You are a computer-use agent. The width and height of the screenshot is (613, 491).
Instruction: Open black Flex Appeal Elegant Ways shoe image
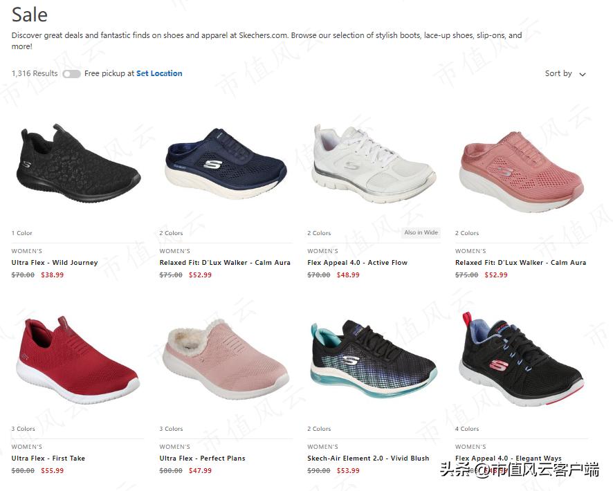click(522, 360)
